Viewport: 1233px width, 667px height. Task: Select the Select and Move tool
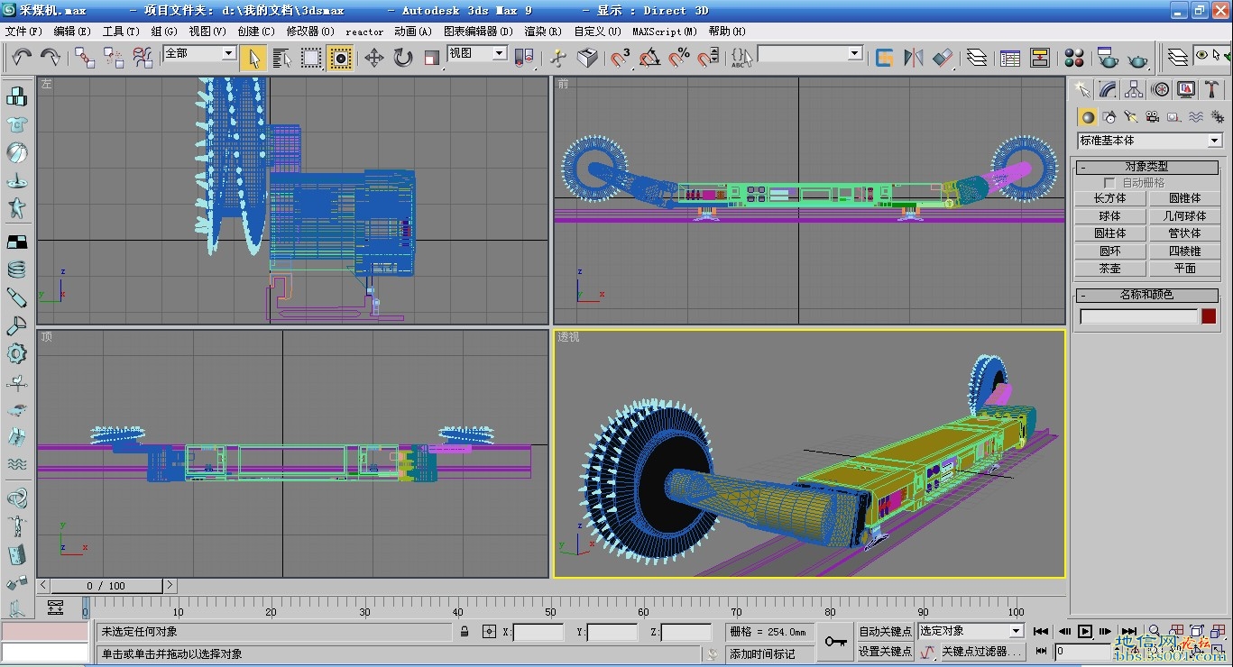click(374, 58)
